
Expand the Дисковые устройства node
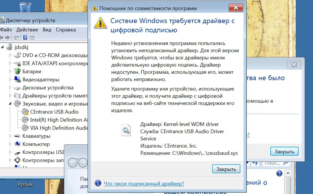[10, 87]
